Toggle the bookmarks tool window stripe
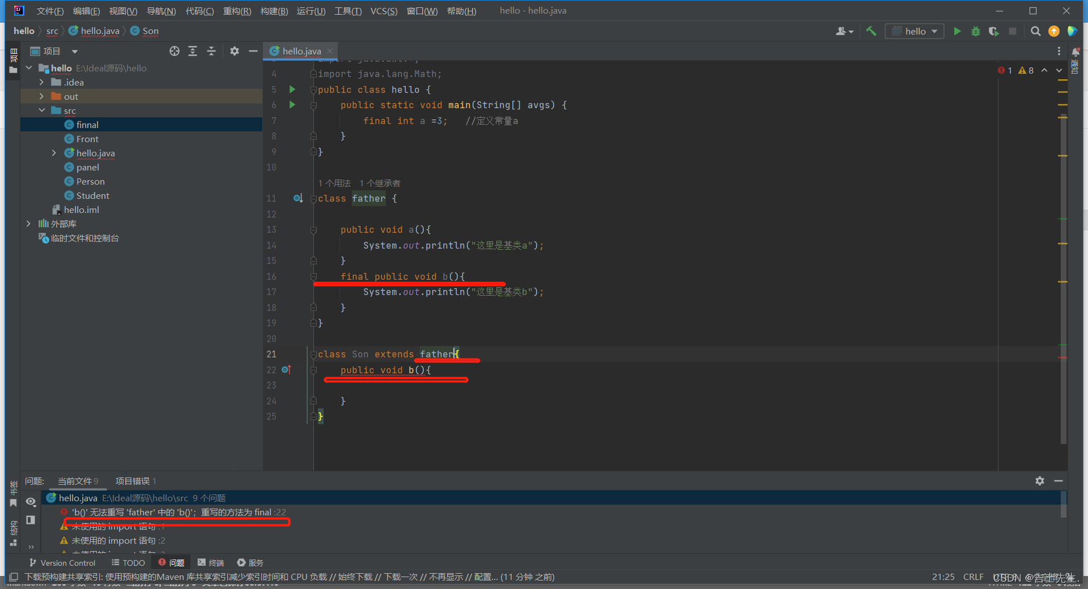 click(14, 493)
